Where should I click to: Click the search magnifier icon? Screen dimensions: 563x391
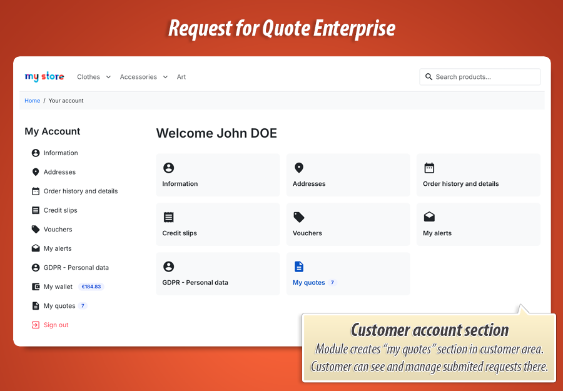pyautogui.click(x=429, y=77)
